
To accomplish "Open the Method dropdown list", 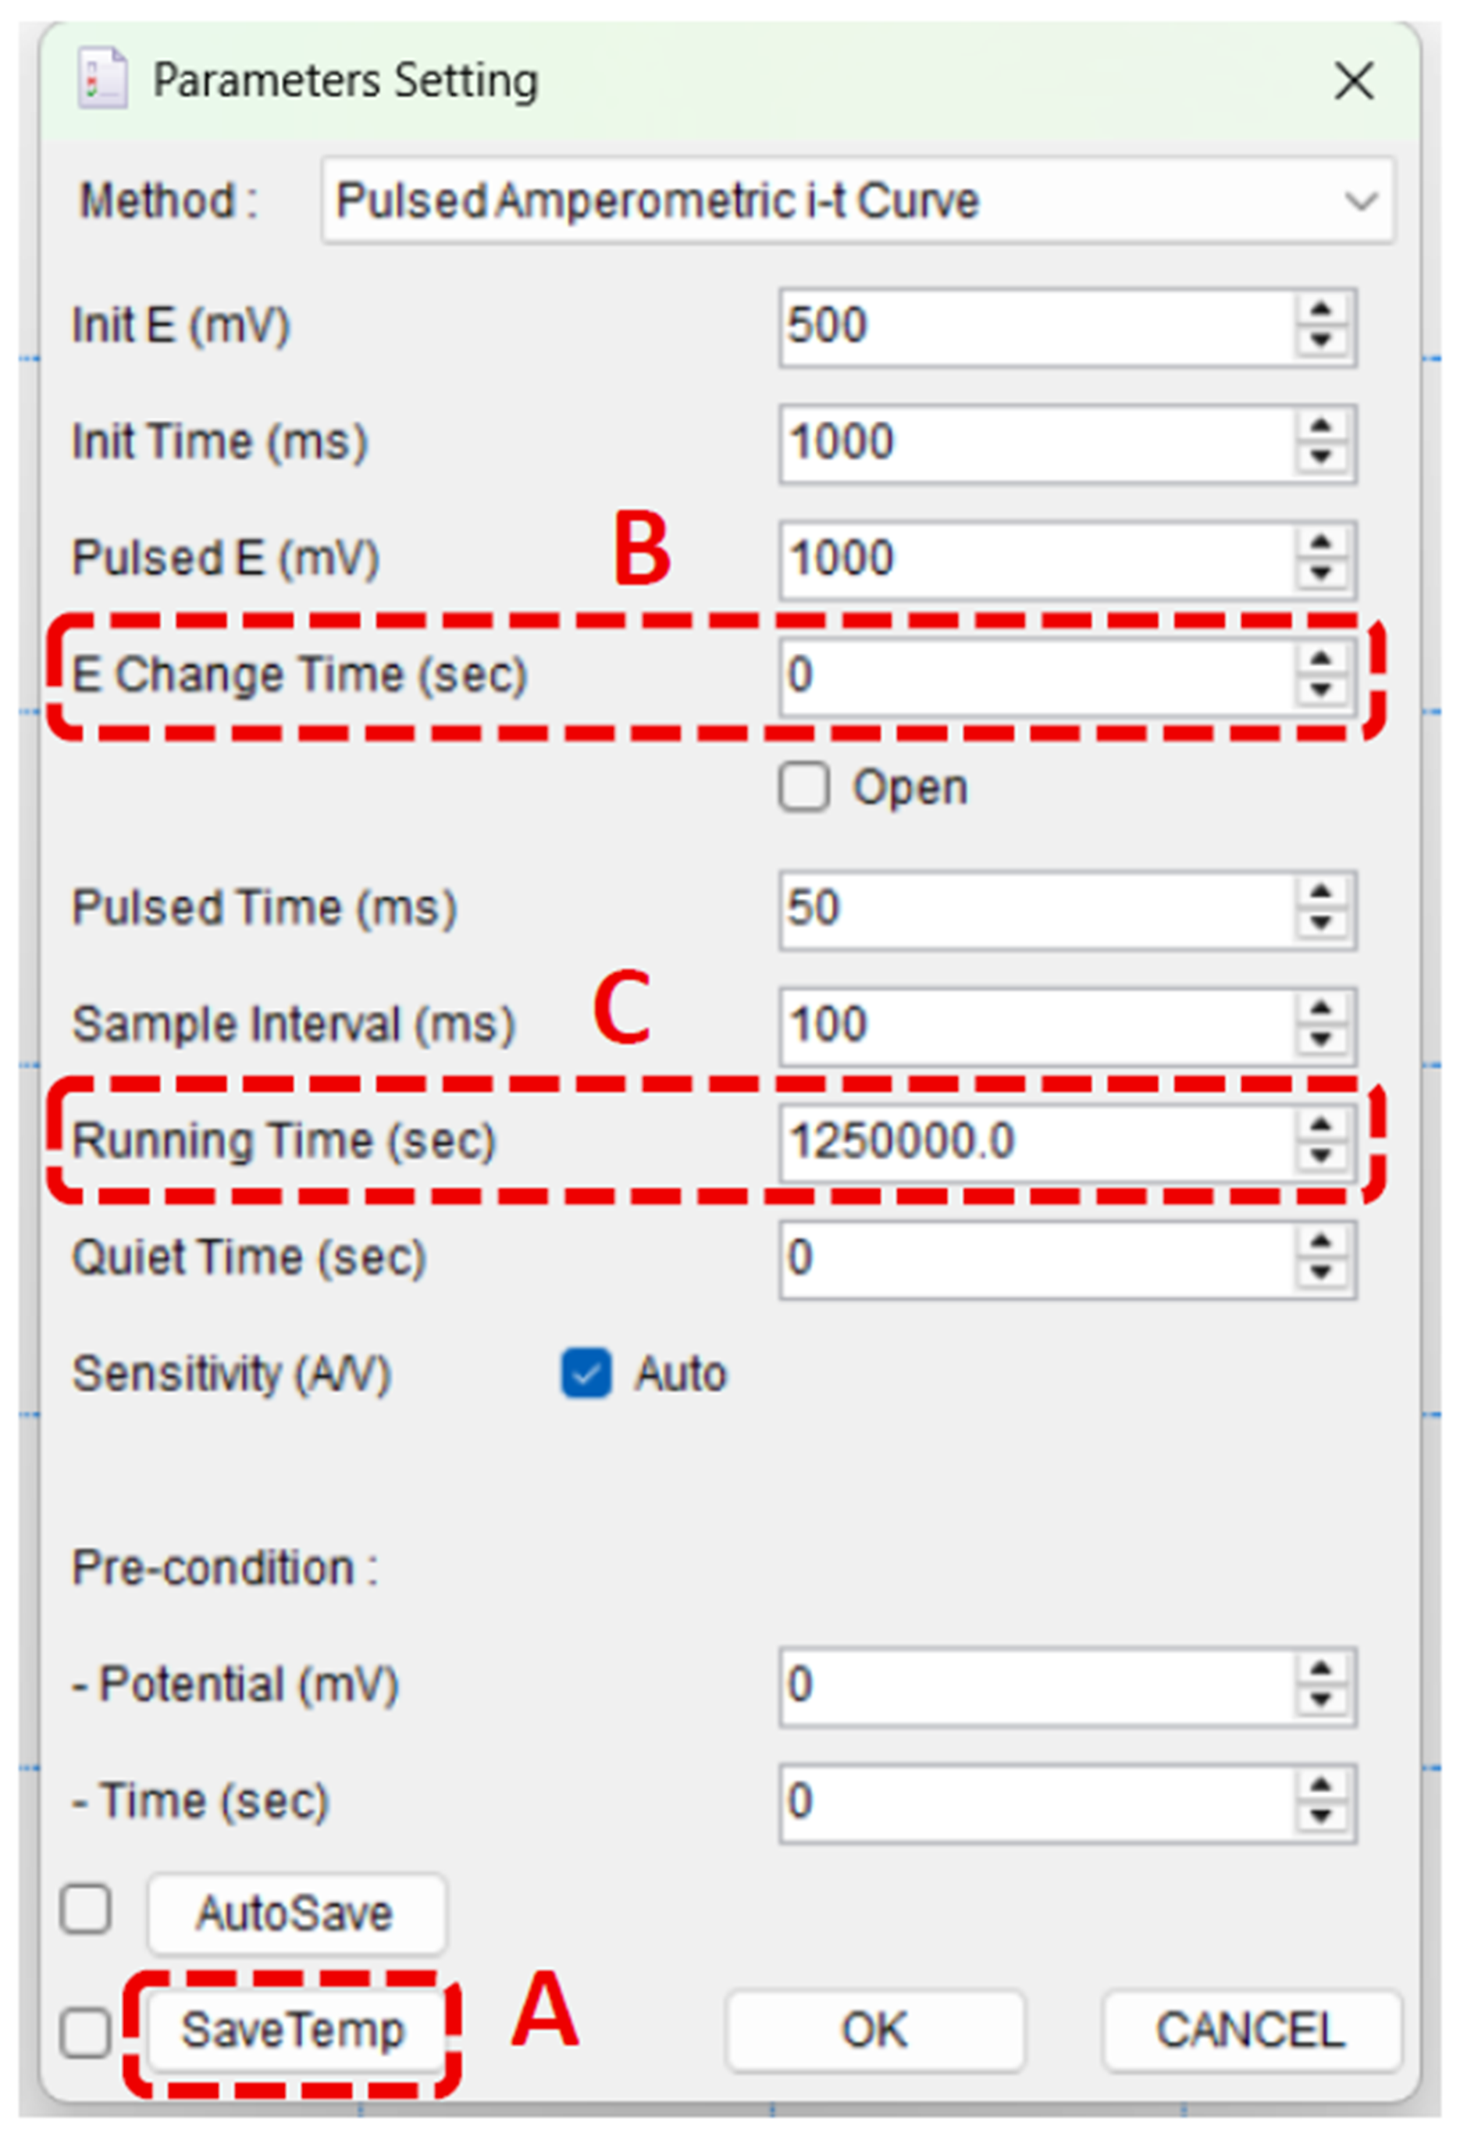I will point(1359,201).
